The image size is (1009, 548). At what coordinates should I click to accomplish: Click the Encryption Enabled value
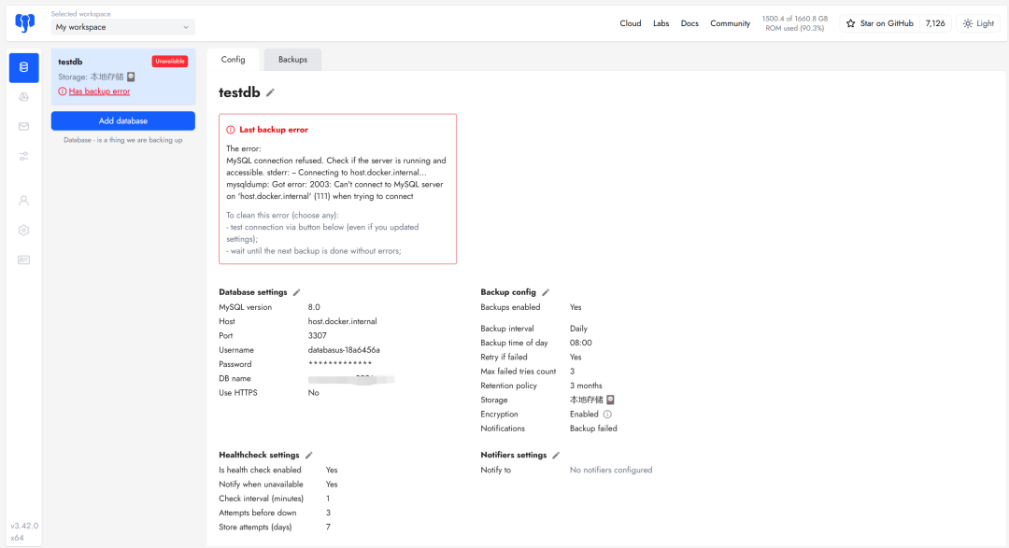pyautogui.click(x=584, y=415)
